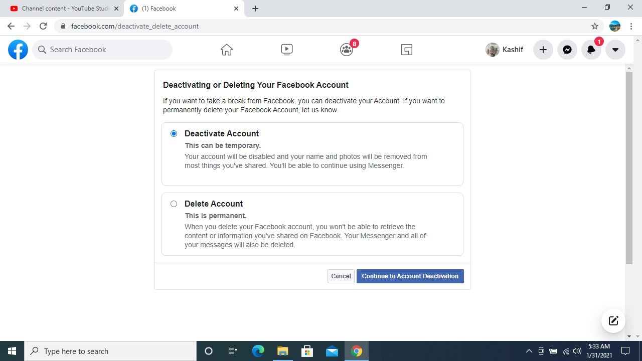Open the Chrome profile avatar

[x=615, y=26]
